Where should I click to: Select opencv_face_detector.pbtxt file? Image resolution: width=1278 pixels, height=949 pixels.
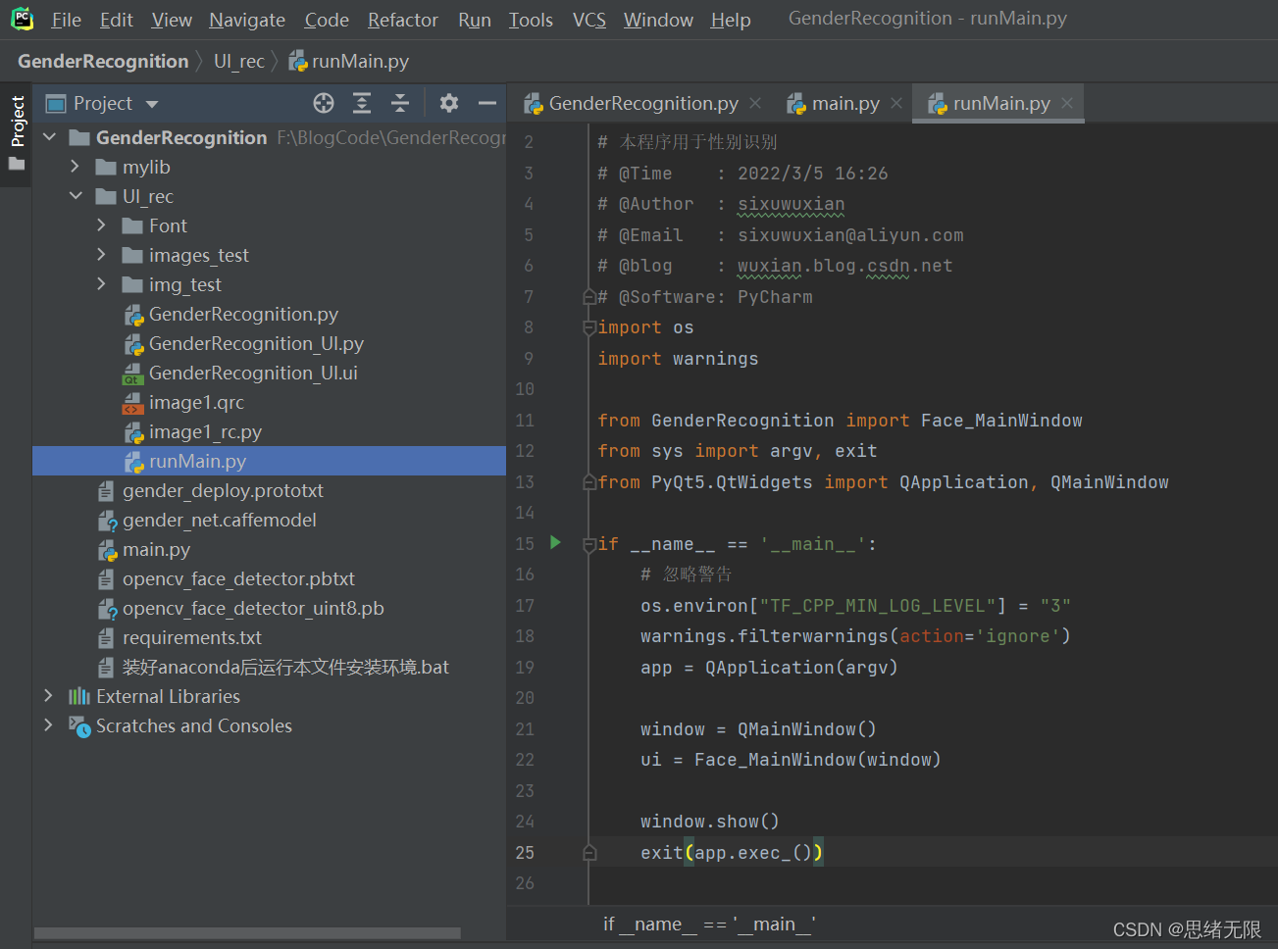(x=238, y=578)
